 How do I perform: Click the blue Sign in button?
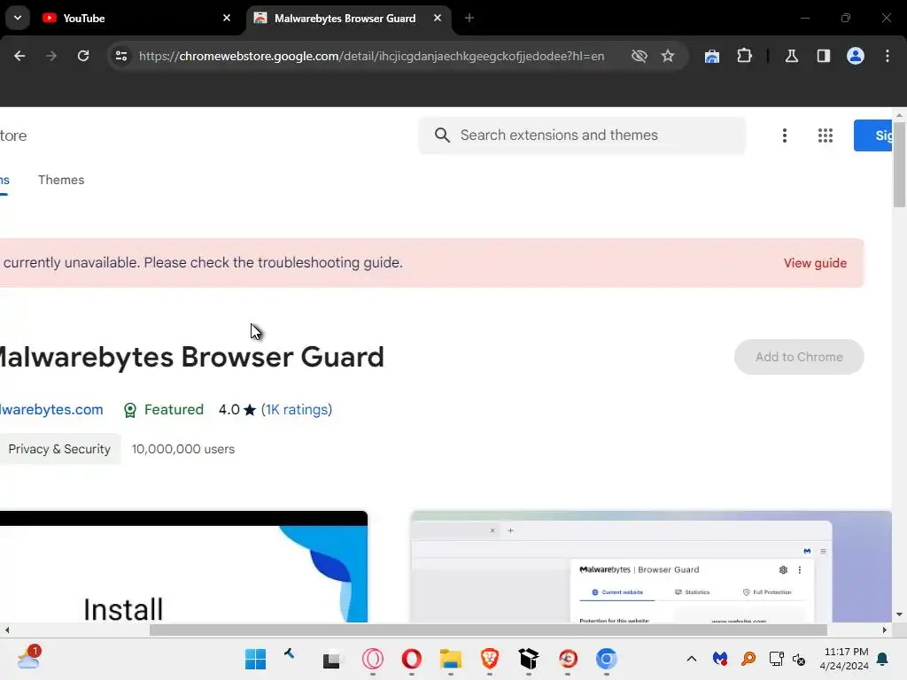[872, 135]
